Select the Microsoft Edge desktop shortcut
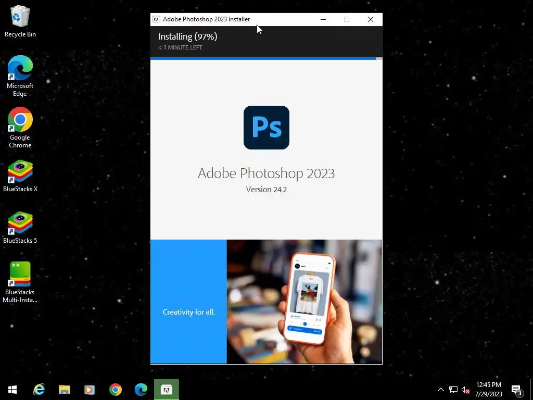Screen dimensions: 533x400 coord(20,76)
